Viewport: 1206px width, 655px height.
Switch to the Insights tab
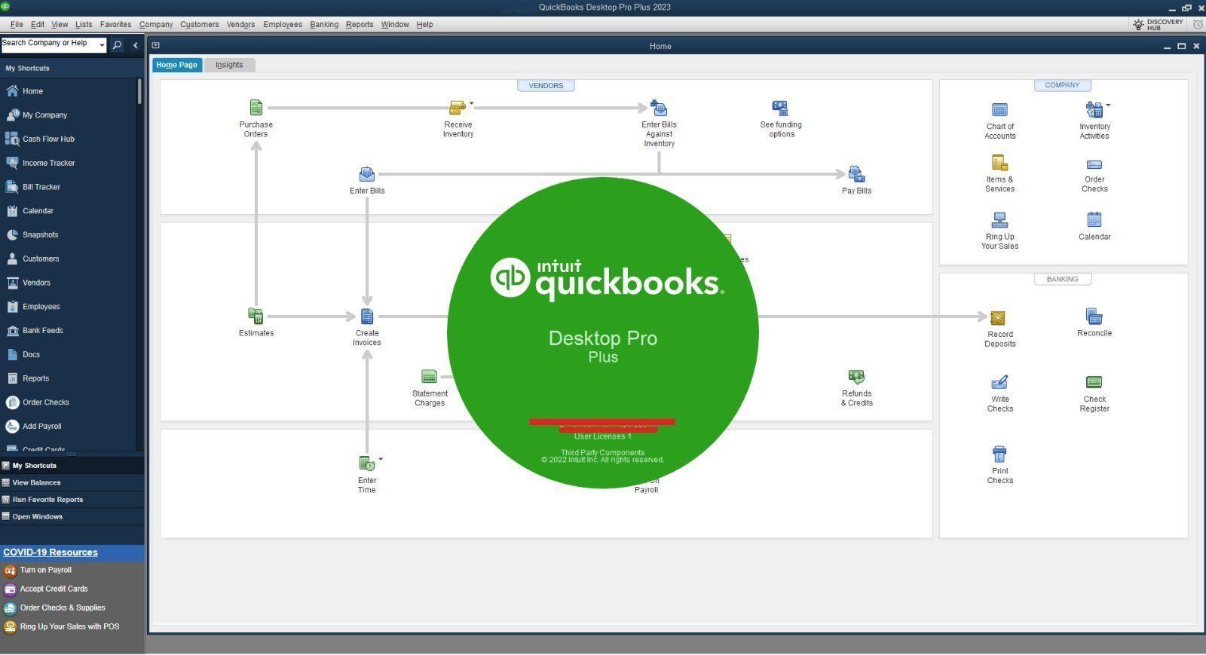click(229, 65)
